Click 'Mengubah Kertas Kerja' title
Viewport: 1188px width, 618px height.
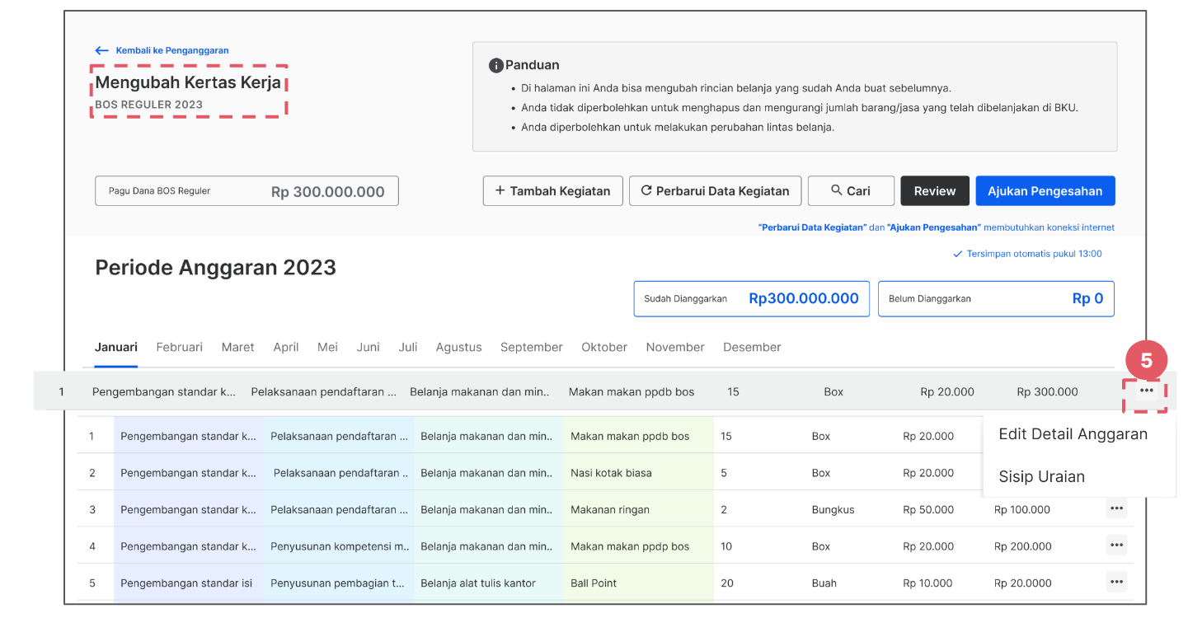pyautogui.click(x=188, y=82)
